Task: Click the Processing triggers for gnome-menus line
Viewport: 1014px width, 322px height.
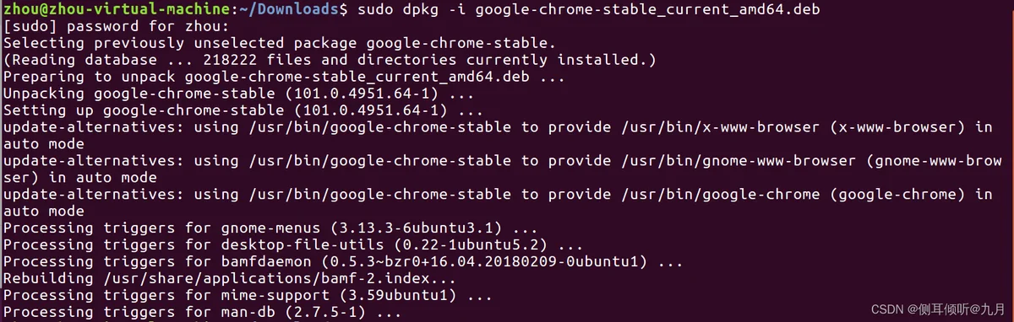Action: [270, 228]
